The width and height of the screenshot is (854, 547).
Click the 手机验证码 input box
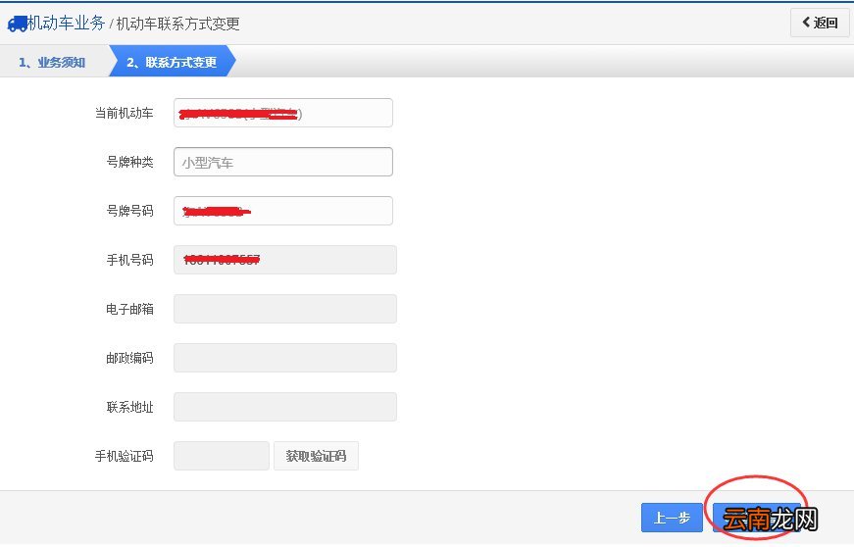(222, 456)
